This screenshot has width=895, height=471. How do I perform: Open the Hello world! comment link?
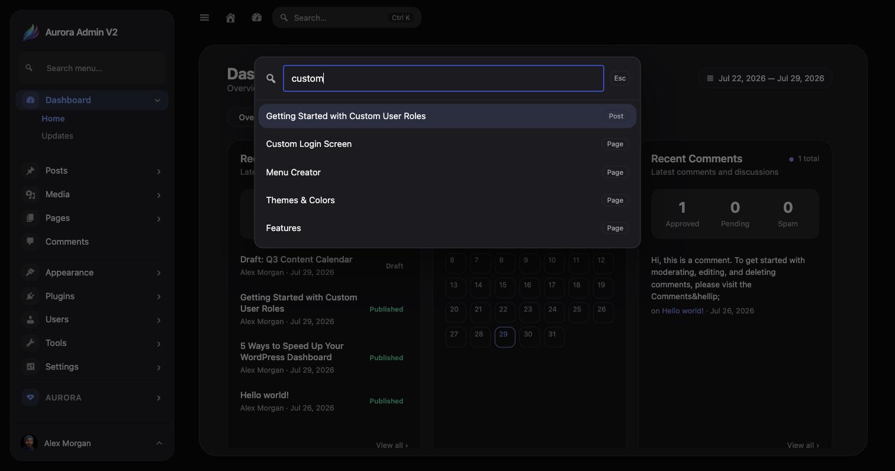(x=682, y=310)
